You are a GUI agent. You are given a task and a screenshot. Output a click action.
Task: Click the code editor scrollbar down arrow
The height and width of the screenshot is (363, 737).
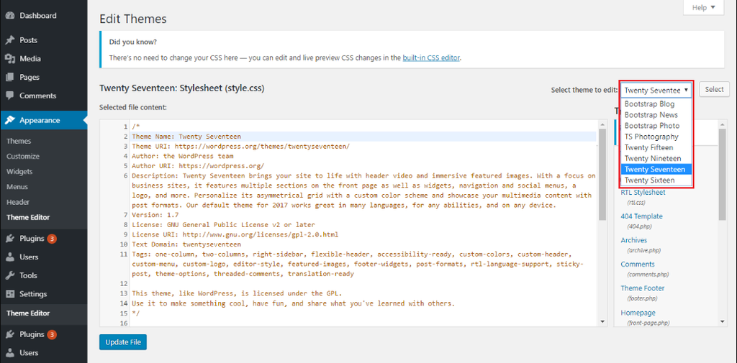pos(602,322)
